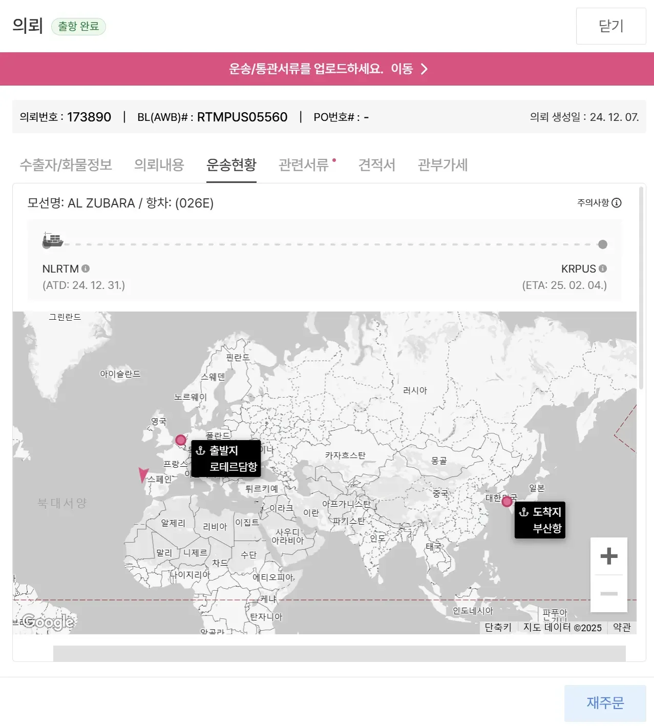Viewport: 654px width, 726px height.
Task: Zoom in the map with plus button
Action: [609, 556]
